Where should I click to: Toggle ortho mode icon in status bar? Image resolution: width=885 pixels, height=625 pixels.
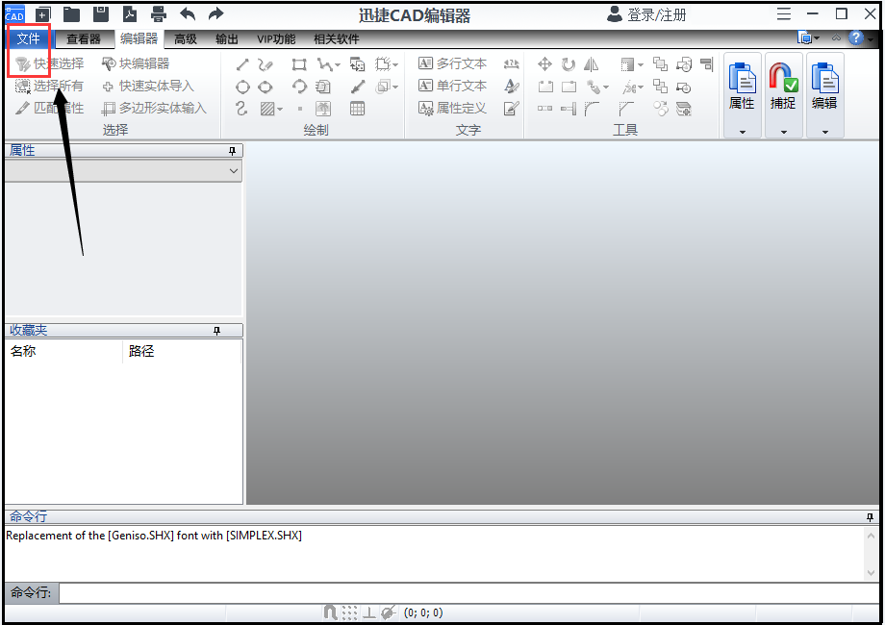coord(369,612)
